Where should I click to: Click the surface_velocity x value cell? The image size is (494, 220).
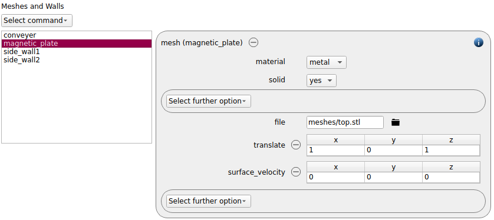336,177
